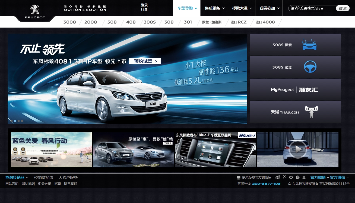
Task: Click the 京ICP备05021113号 text
Action: click(335, 184)
